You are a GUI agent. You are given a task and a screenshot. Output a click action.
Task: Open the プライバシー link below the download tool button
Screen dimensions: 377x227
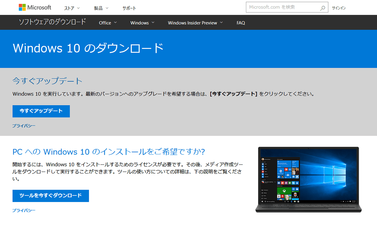point(23,210)
